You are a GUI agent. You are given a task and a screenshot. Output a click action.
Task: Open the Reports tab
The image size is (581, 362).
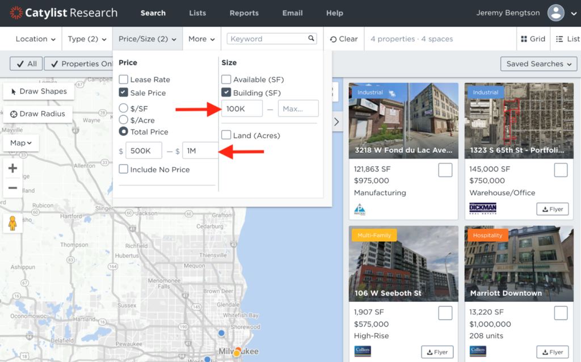[244, 13]
